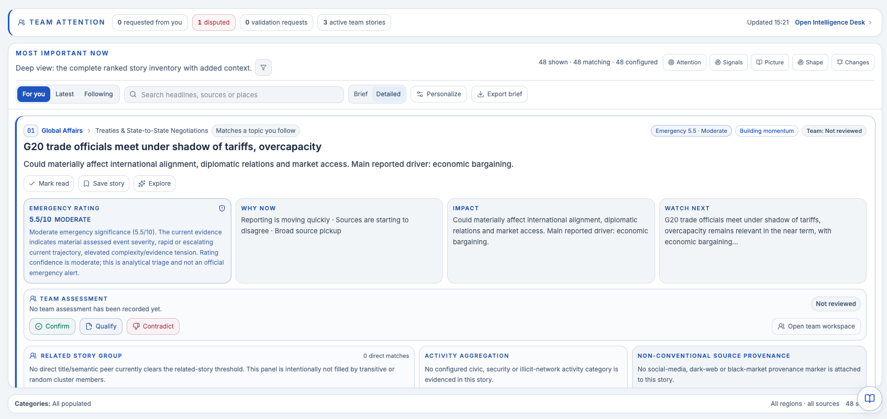This screenshot has height=419, width=887.
Task: Click the filter funnel icon button
Action: click(263, 67)
